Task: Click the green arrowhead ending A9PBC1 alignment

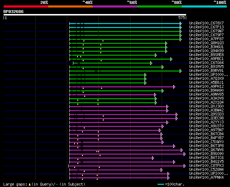Action: point(171,59)
